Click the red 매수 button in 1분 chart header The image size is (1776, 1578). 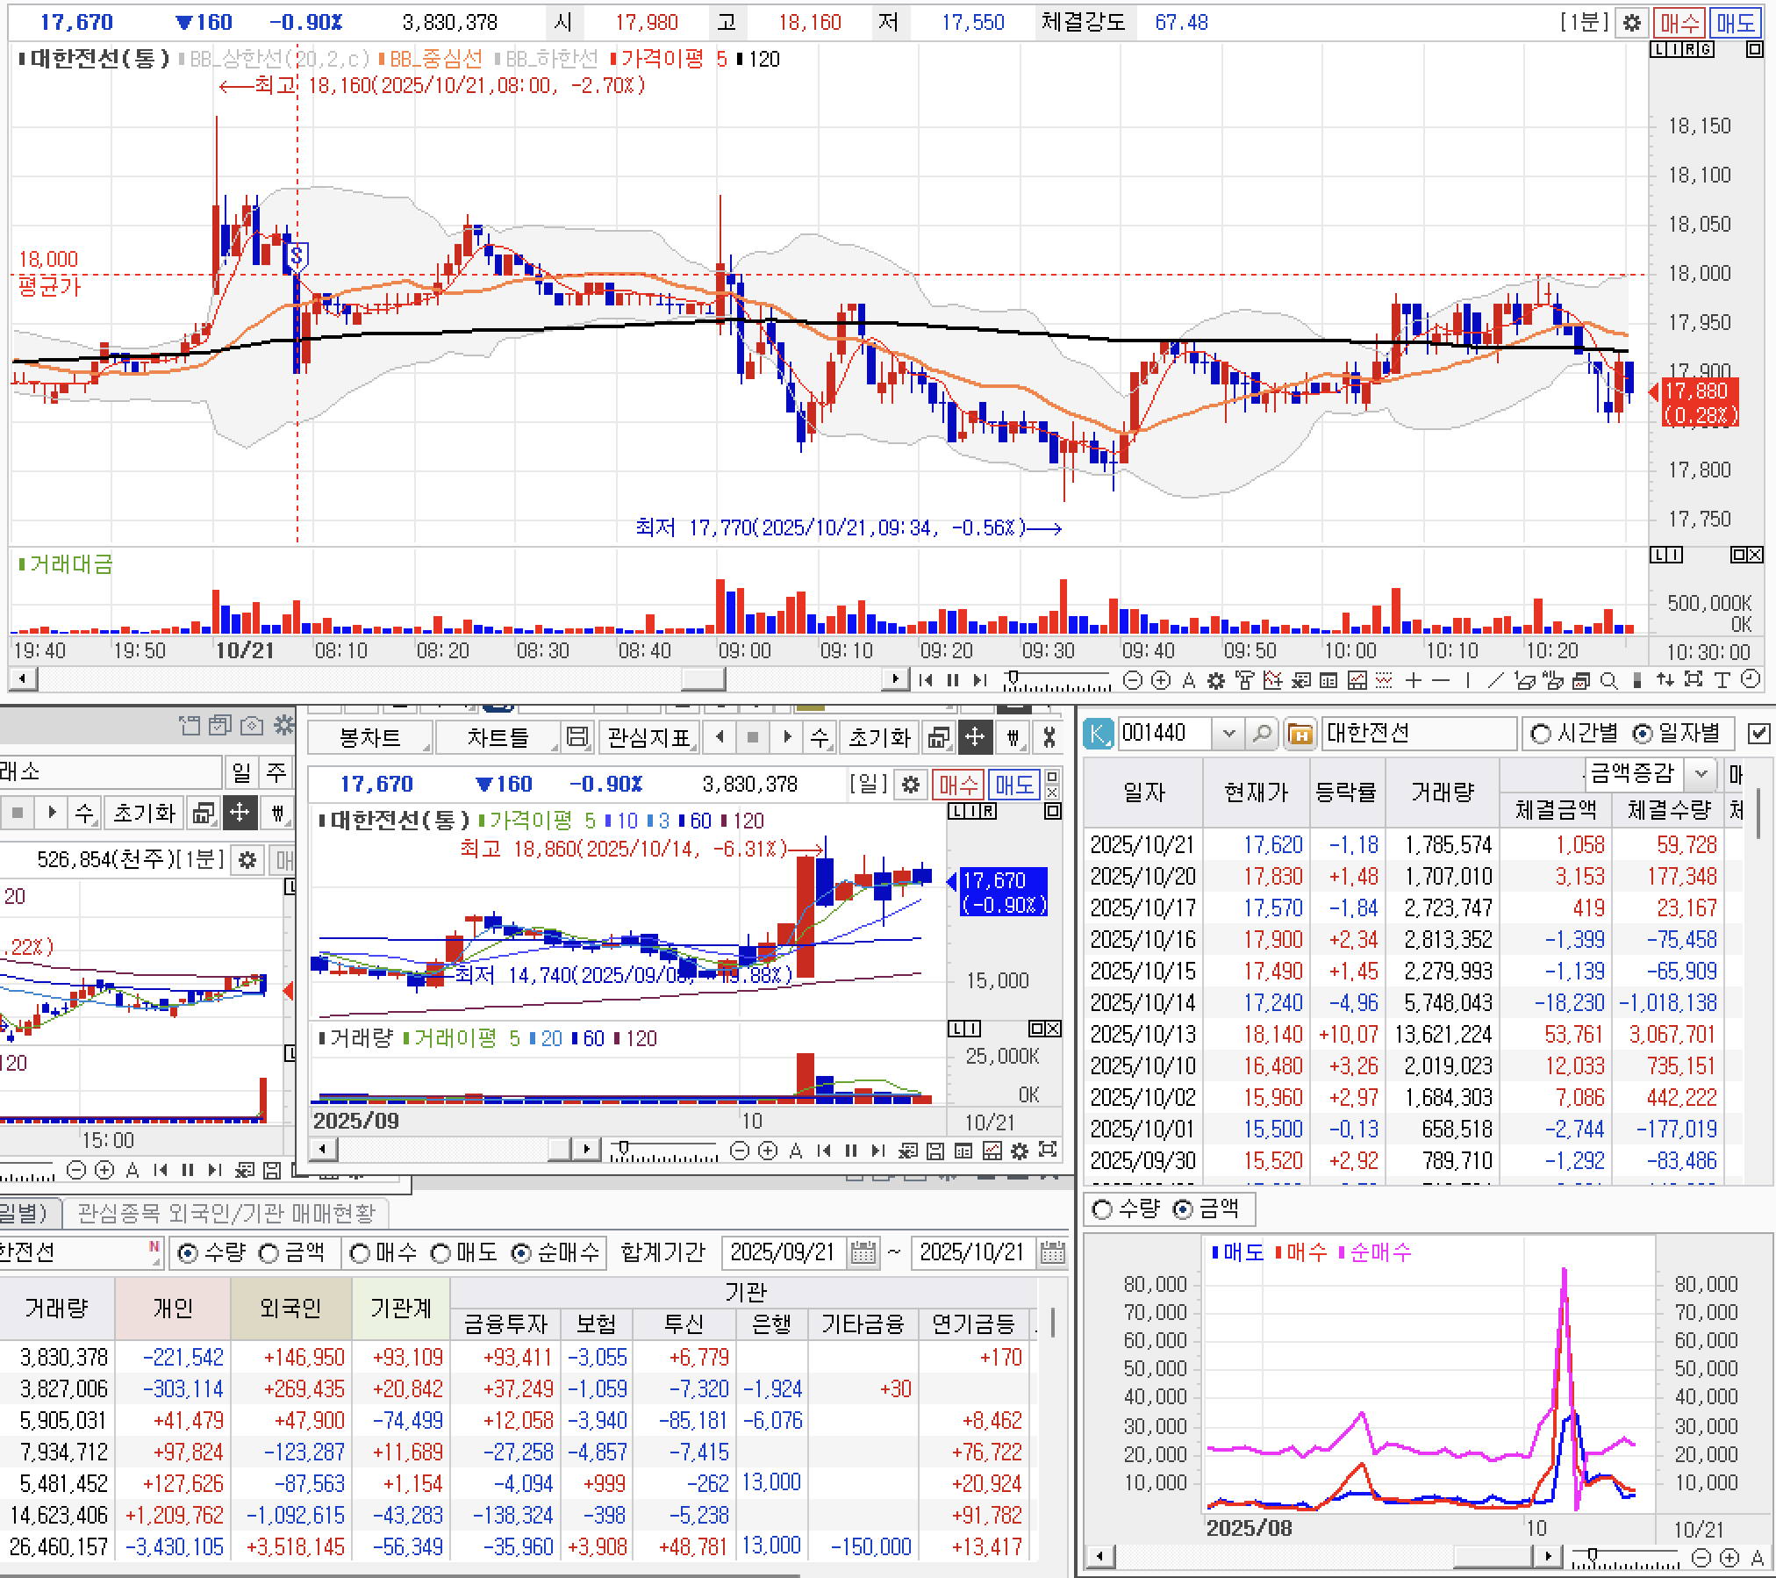1679,23
